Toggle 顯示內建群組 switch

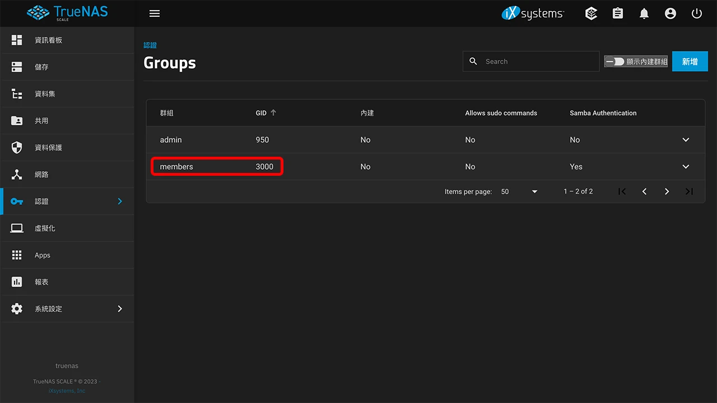[615, 62]
